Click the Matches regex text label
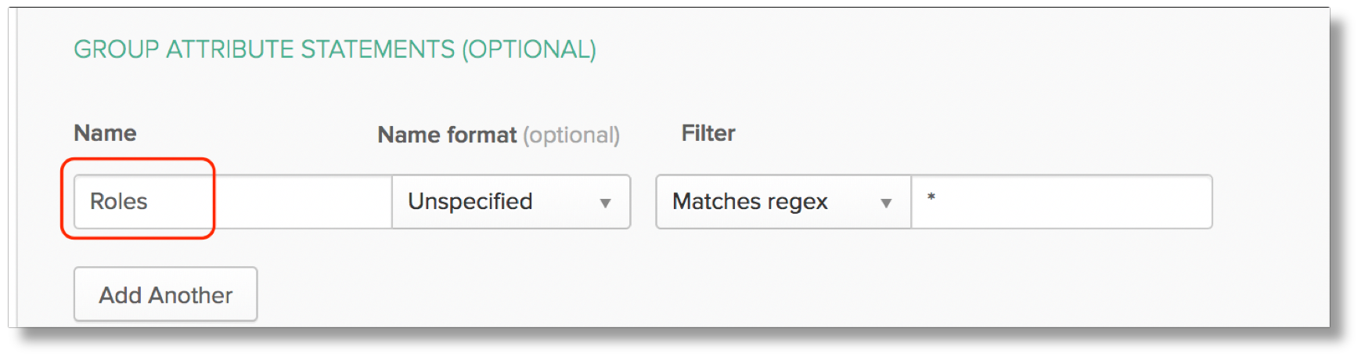1365x357 pixels. pyautogui.click(x=749, y=202)
